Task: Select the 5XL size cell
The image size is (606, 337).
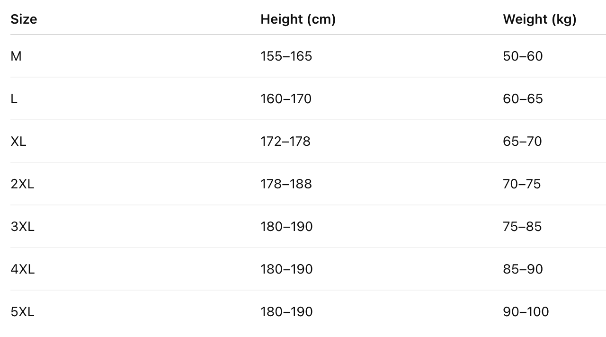Action: tap(22, 312)
